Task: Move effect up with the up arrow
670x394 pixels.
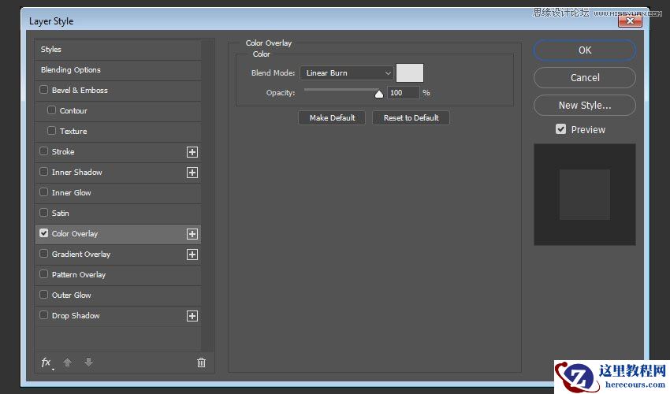Action: tap(67, 362)
